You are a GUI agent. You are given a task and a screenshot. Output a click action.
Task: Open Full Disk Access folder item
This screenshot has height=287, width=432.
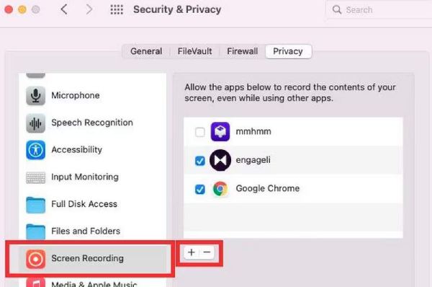click(92, 204)
